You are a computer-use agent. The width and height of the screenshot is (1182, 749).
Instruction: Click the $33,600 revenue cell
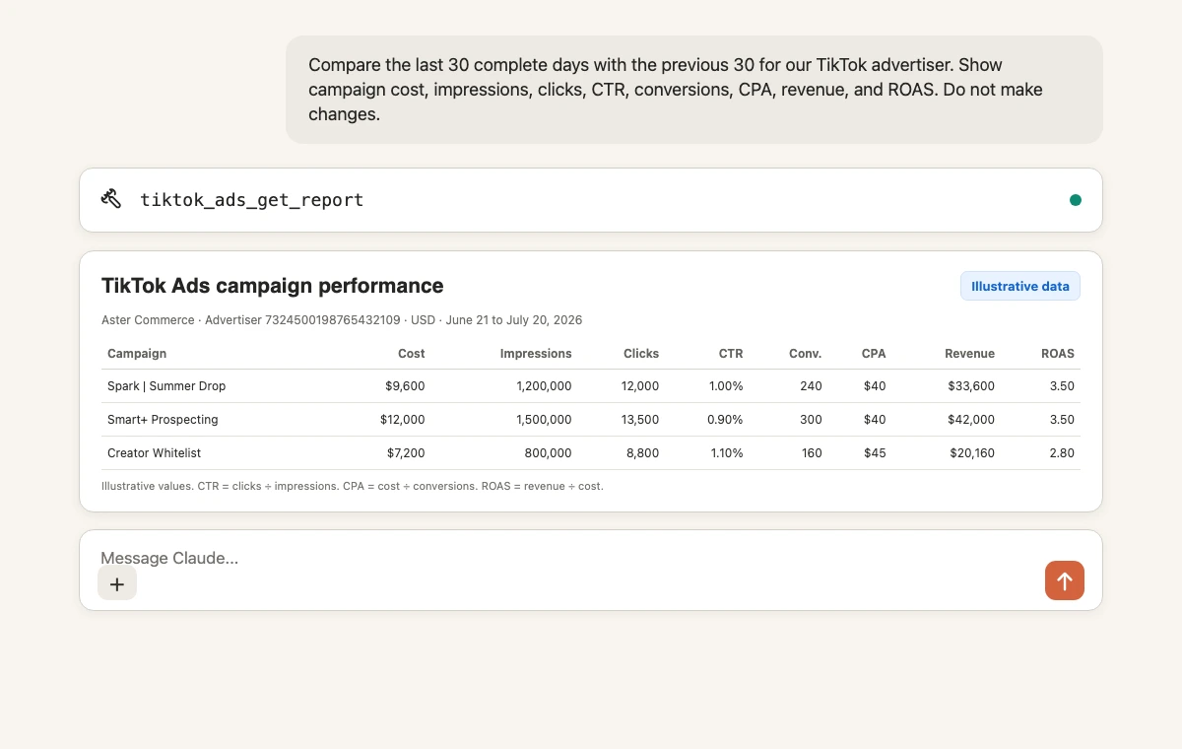coord(971,386)
